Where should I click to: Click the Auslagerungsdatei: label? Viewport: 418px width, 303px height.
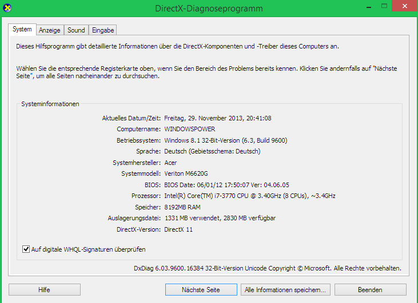click(134, 219)
